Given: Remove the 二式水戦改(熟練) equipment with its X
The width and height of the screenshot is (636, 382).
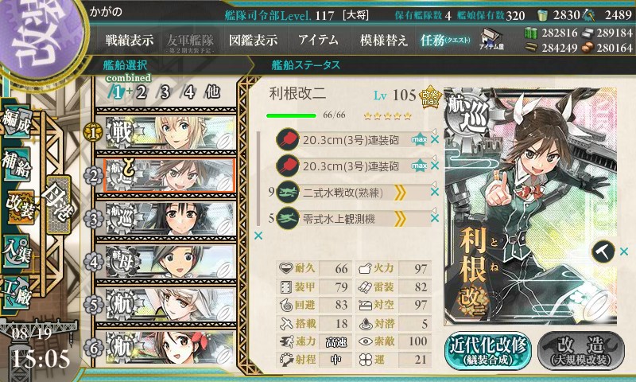Looking at the screenshot, I should [x=434, y=192].
